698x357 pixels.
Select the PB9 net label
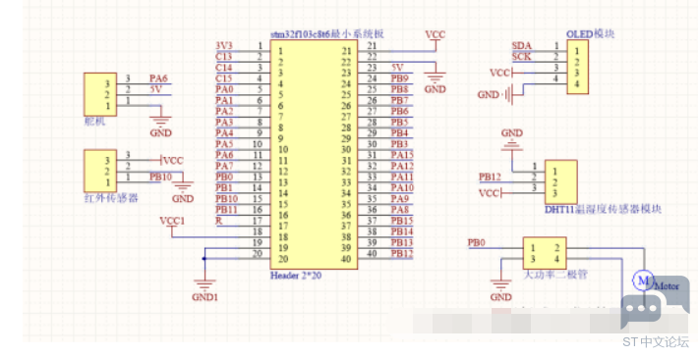coord(400,78)
